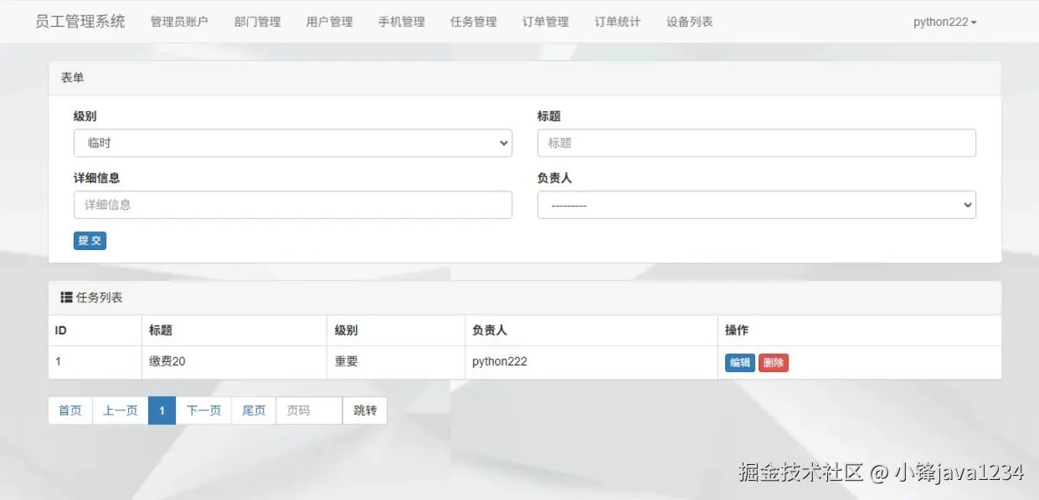1039x500 pixels.
Task: Submit the form with 提交 button
Action: point(90,241)
